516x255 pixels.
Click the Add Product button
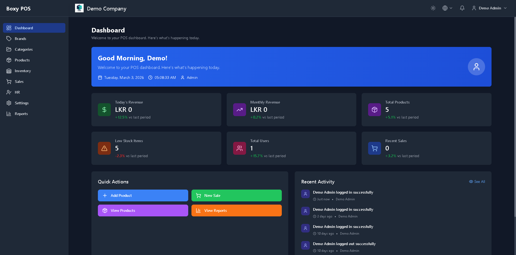[143, 195]
